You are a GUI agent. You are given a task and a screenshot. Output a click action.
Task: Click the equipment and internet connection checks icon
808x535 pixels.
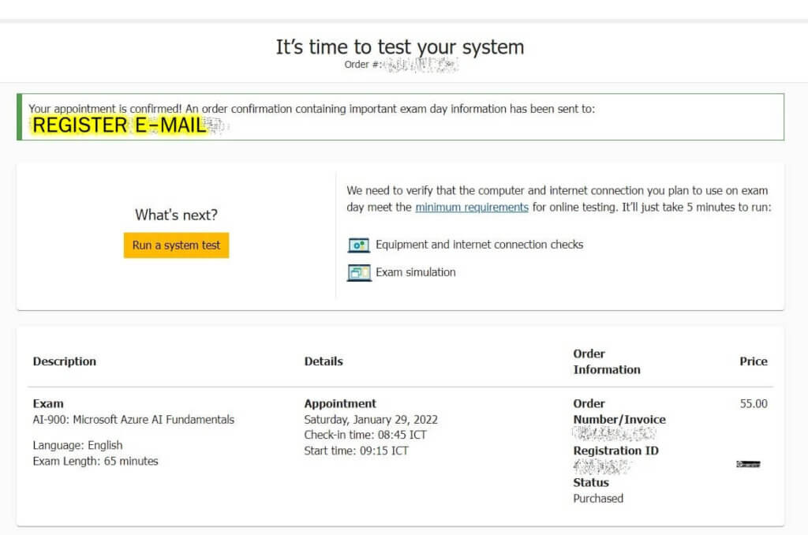(x=359, y=245)
